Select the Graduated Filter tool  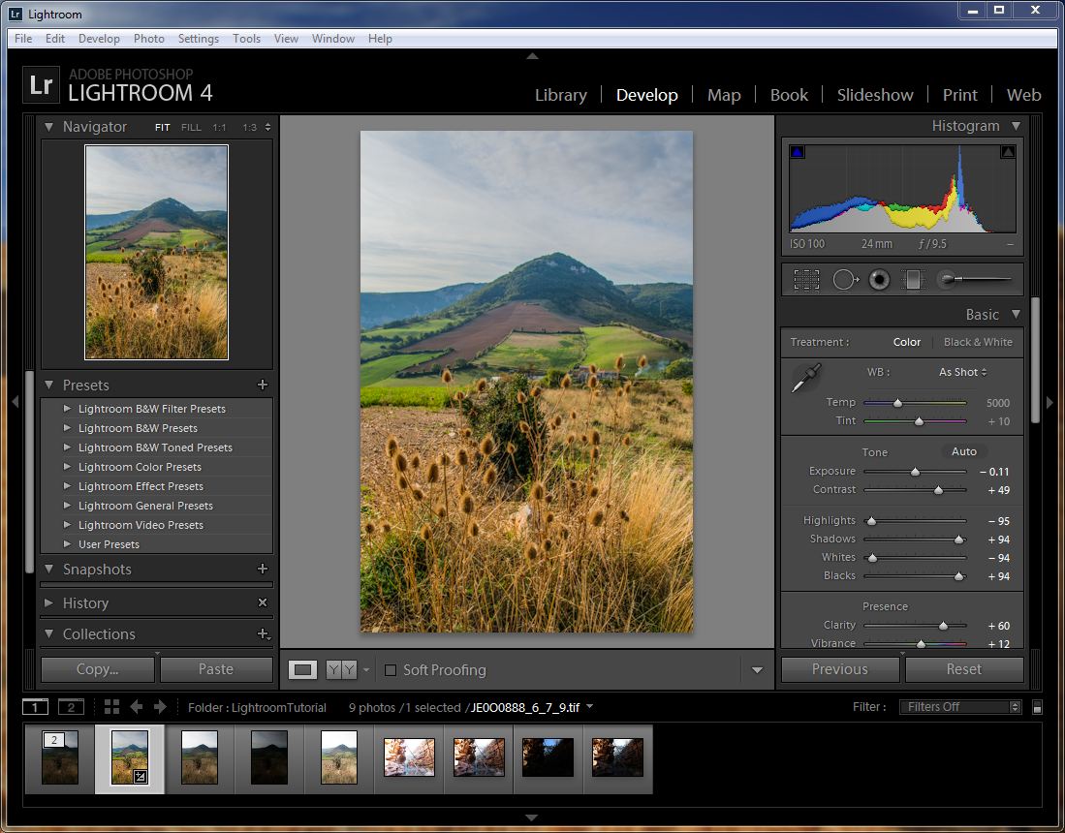pyautogui.click(x=913, y=280)
